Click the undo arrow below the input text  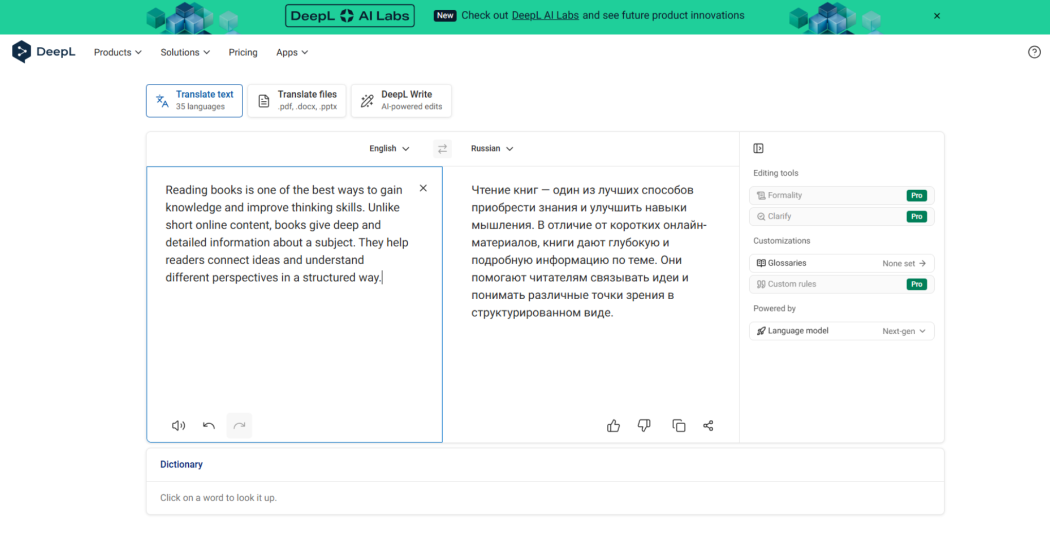[209, 425]
